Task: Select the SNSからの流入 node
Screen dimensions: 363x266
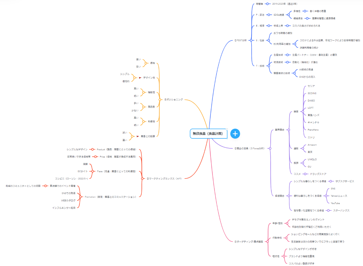Action: (x=307, y=77)
